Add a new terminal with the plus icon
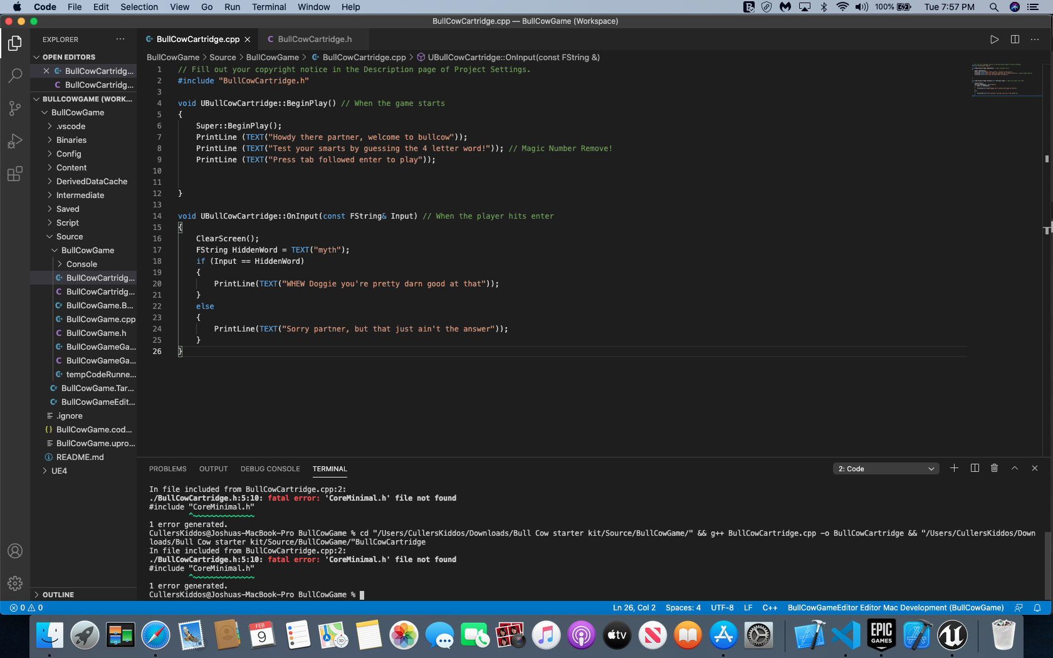The image size is (1053, 658). (x=954, y=468)
